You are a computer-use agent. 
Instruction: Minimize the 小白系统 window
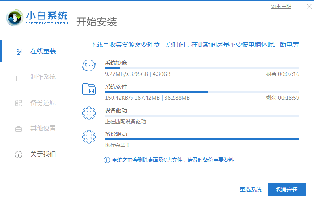pyautogui.click(x=298, y=6)
